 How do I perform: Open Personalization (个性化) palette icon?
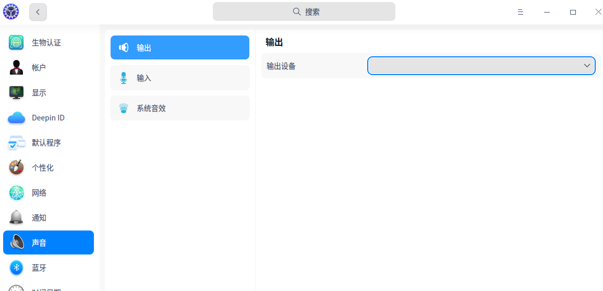(x=16, y=167)
